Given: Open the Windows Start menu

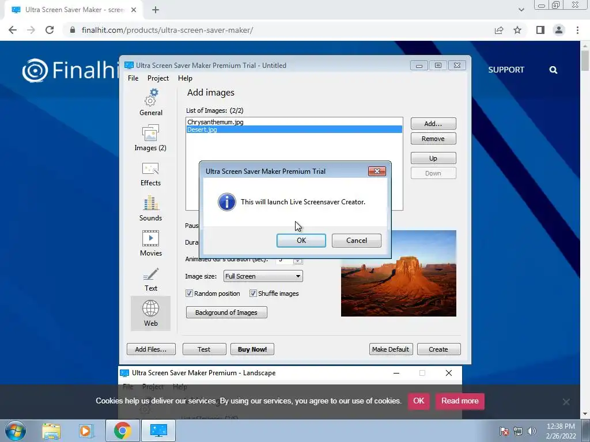Looking at the screenshot, I should (16, 430).
